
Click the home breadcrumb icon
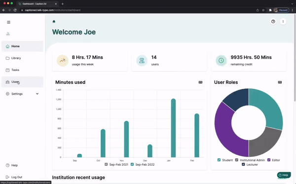(x=54, y=22)
